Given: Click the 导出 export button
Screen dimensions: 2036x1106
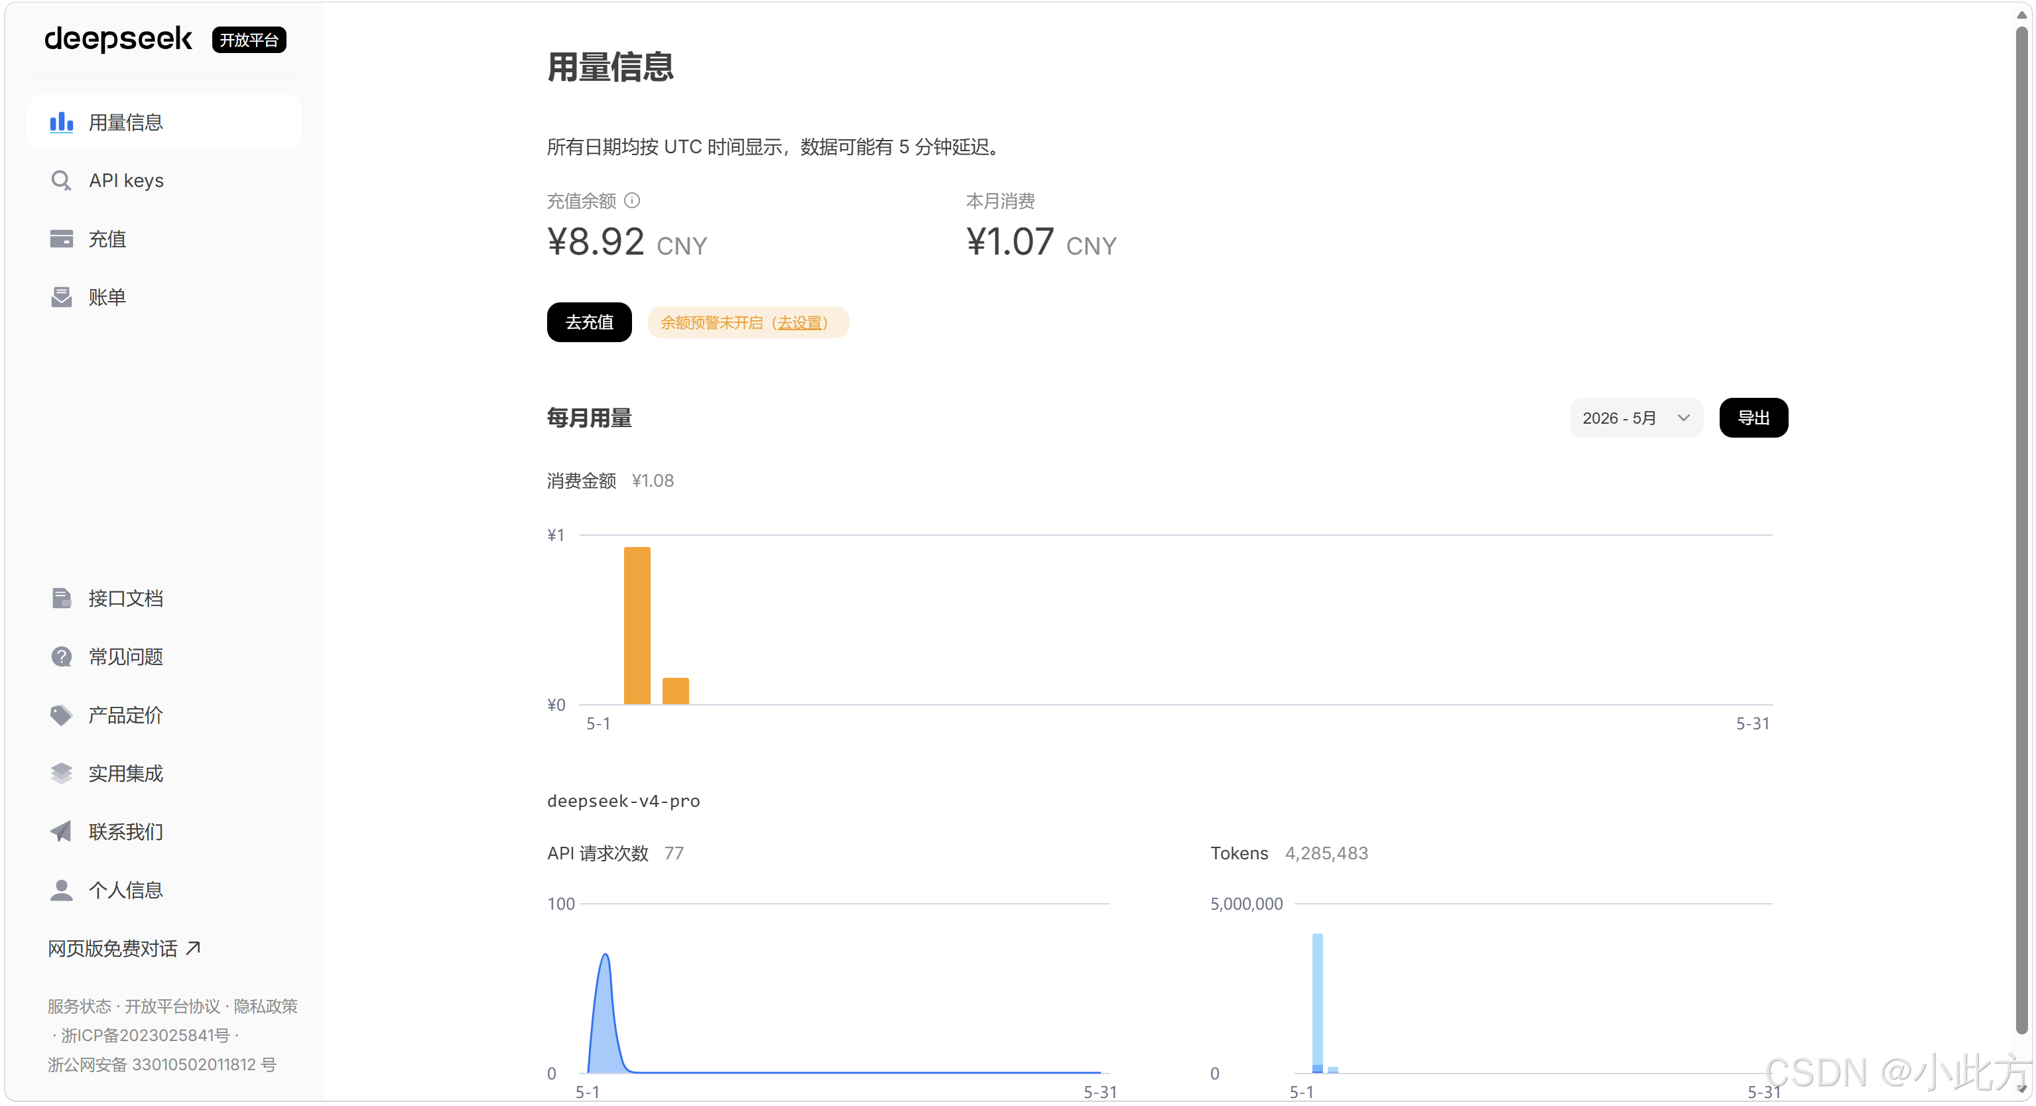Looking at the screenshot, I should [x=1753, y=417].
